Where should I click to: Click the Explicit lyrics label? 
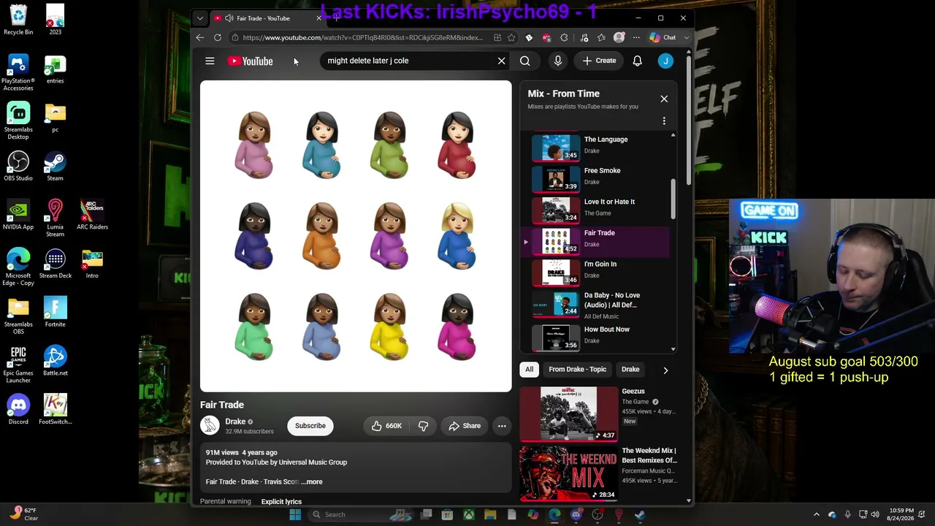(x=281, y=502)
